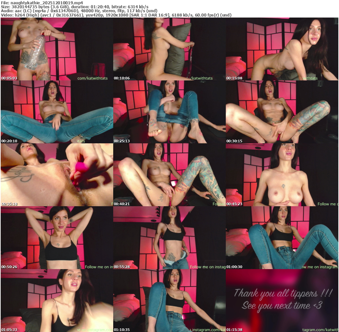The image size is (339, 332).
Task: Choose the frame marked 00:45:23
Action: 282,175
